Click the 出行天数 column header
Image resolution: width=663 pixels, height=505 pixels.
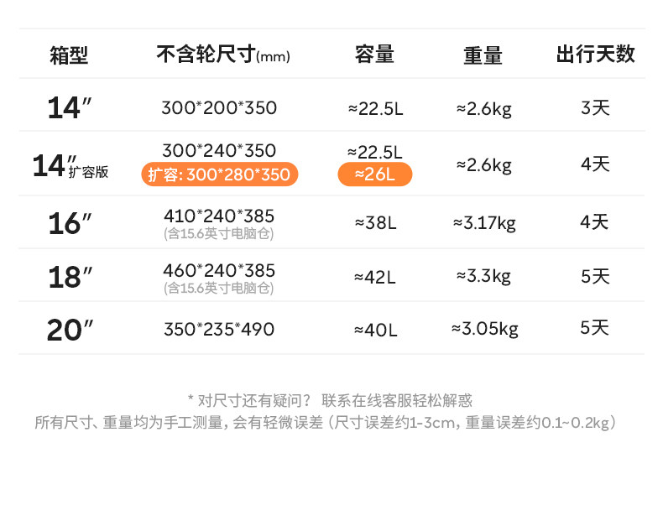pos(595,55)
